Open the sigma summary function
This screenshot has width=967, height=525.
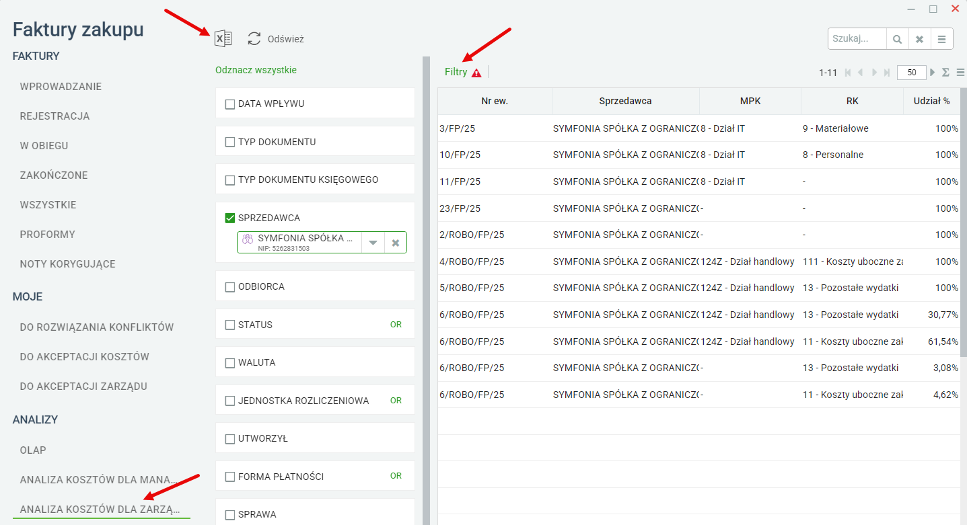pos(945,73)
